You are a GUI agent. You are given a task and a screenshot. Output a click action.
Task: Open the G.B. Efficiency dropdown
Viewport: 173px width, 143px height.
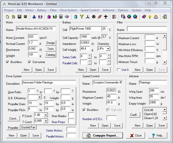(39, 97)
